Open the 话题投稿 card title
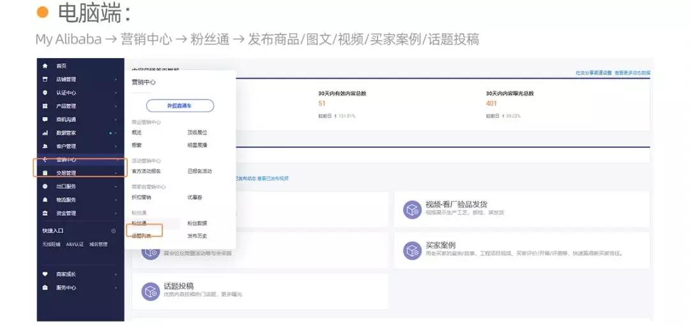Screen dimensions: 690x326 179,286
